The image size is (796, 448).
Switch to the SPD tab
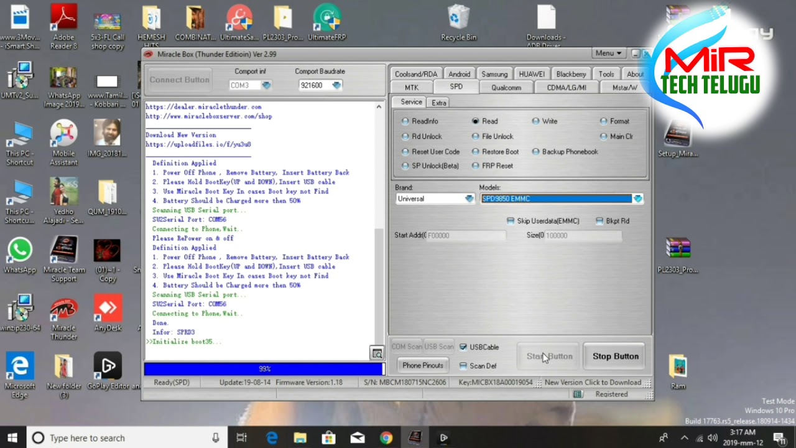(x=456, y=87)
